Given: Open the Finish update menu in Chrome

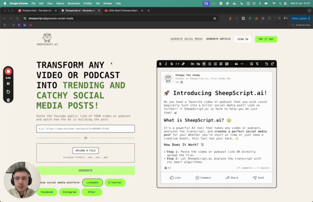Looking at the screenshot, I should click(301, 18).
